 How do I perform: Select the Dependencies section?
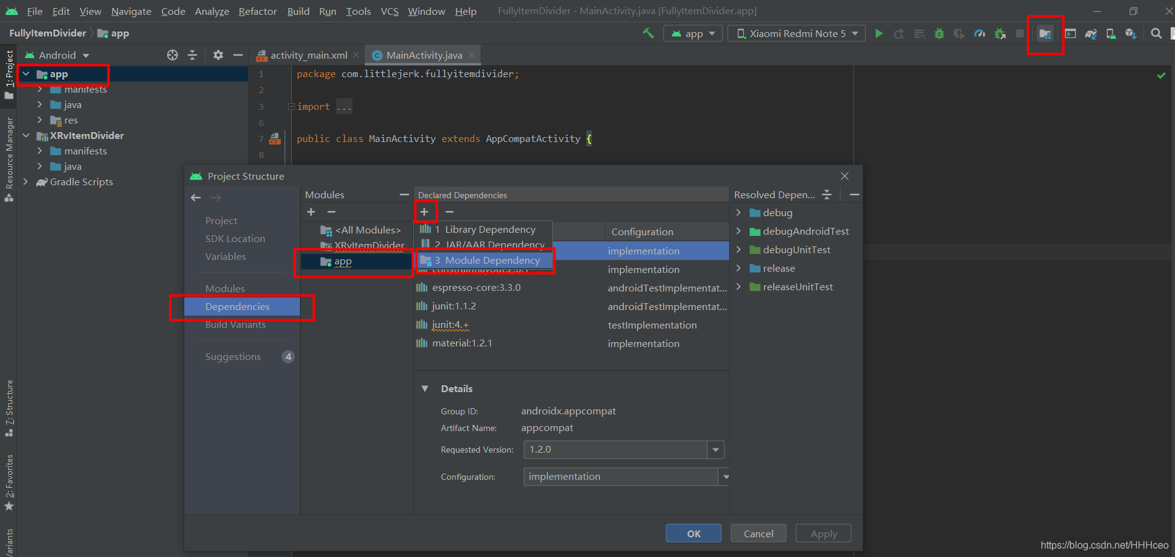(x=242, y=306)
